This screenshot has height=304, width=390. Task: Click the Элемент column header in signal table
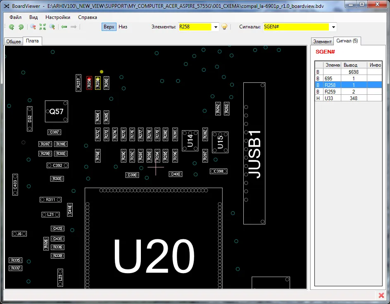pyautogui.click(x=333, y=65)
